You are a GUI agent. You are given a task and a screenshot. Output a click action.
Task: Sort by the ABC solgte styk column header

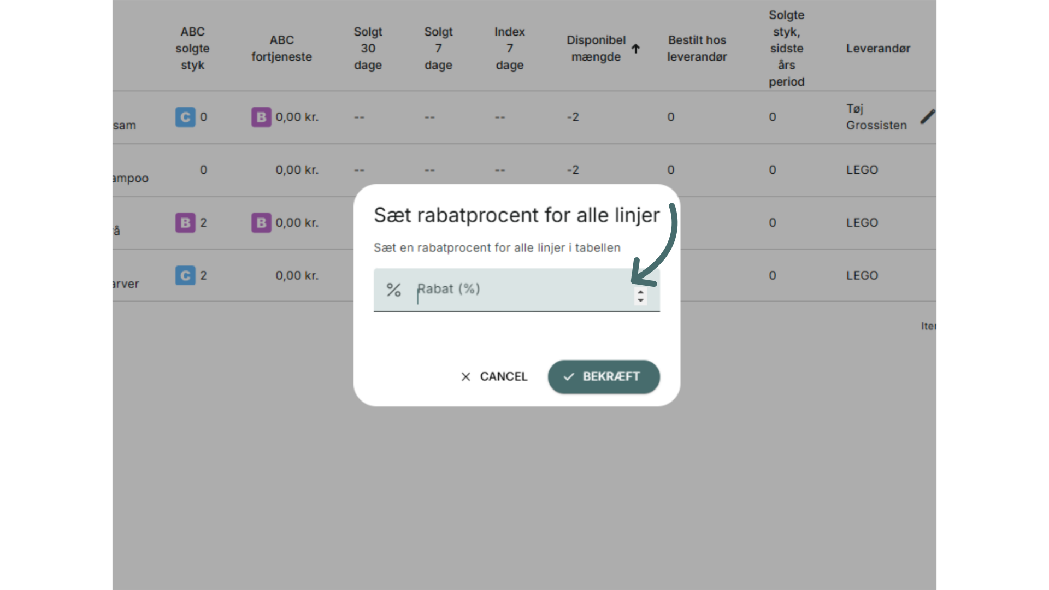tap(192, 48)
